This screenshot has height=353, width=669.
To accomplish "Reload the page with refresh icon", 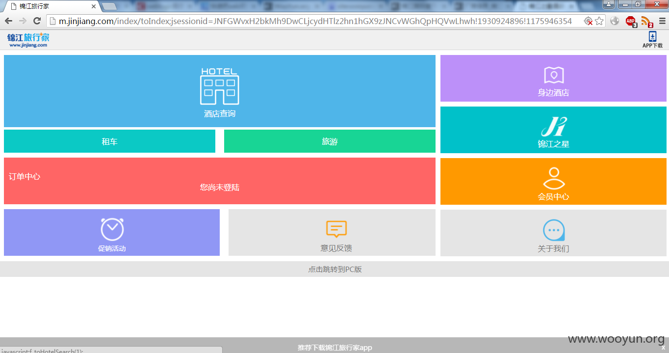I will coord(37,21).
